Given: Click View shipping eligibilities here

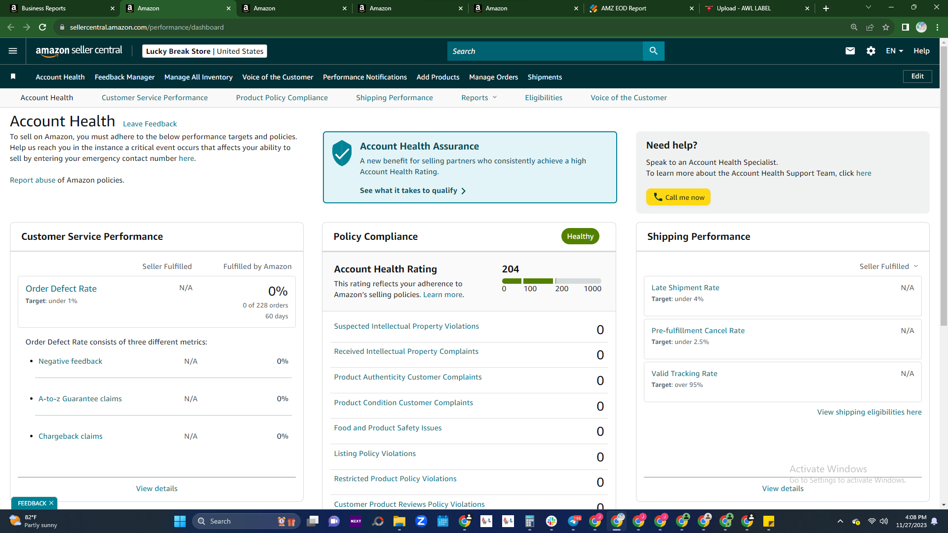Looking at the screenshot, I should tap(869, 412).
